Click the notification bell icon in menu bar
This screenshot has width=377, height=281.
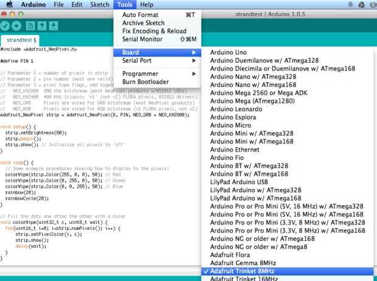351,4
